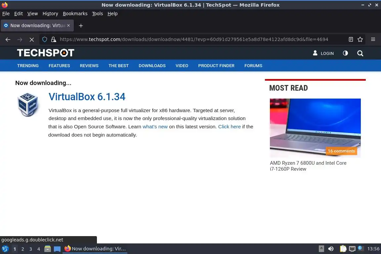Click the 13:56 clock
This screenshot has width=381, height=254.
coord(373,249)
